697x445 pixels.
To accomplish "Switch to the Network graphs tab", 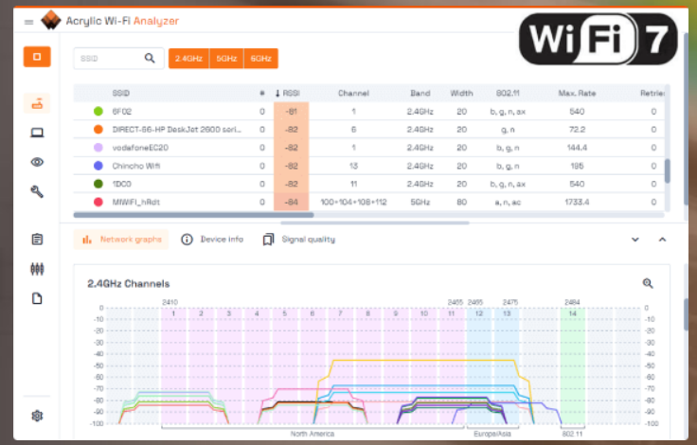I will [121, 240].
